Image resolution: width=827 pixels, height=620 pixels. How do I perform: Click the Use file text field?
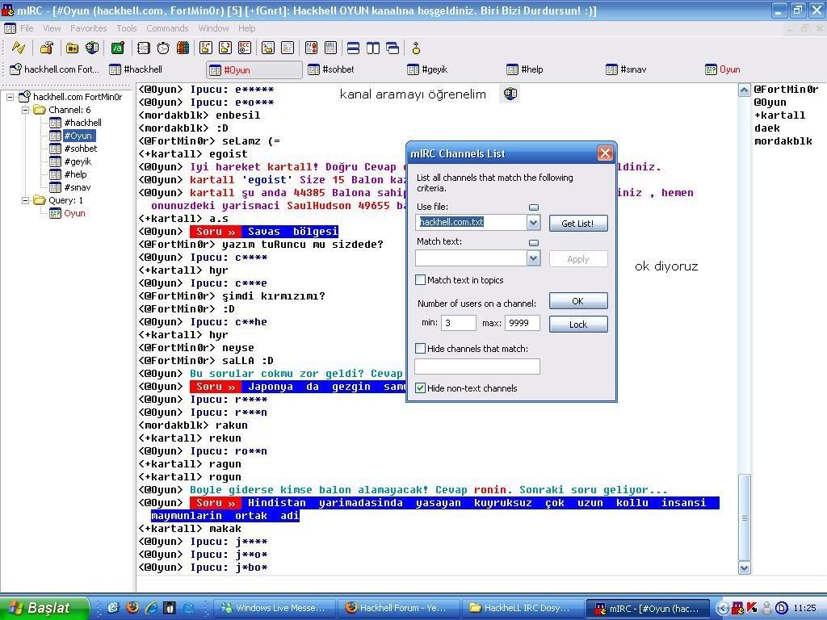(x=471, y=223)
